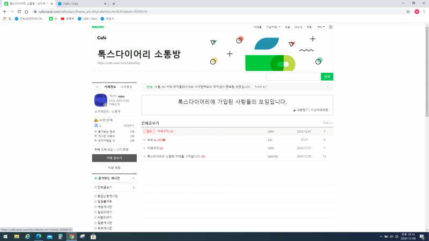
Task: Switch to the 나의활동 tab
Action: (x=126, y=86)
